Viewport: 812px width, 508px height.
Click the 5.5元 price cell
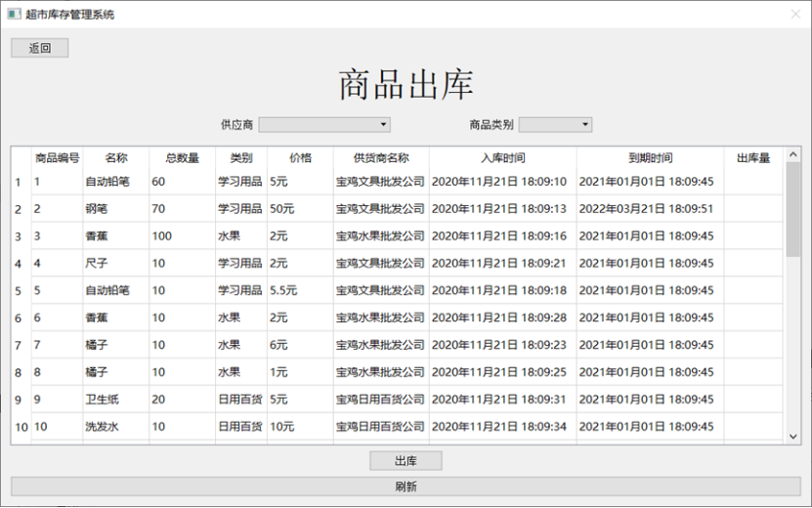(300, 290)
